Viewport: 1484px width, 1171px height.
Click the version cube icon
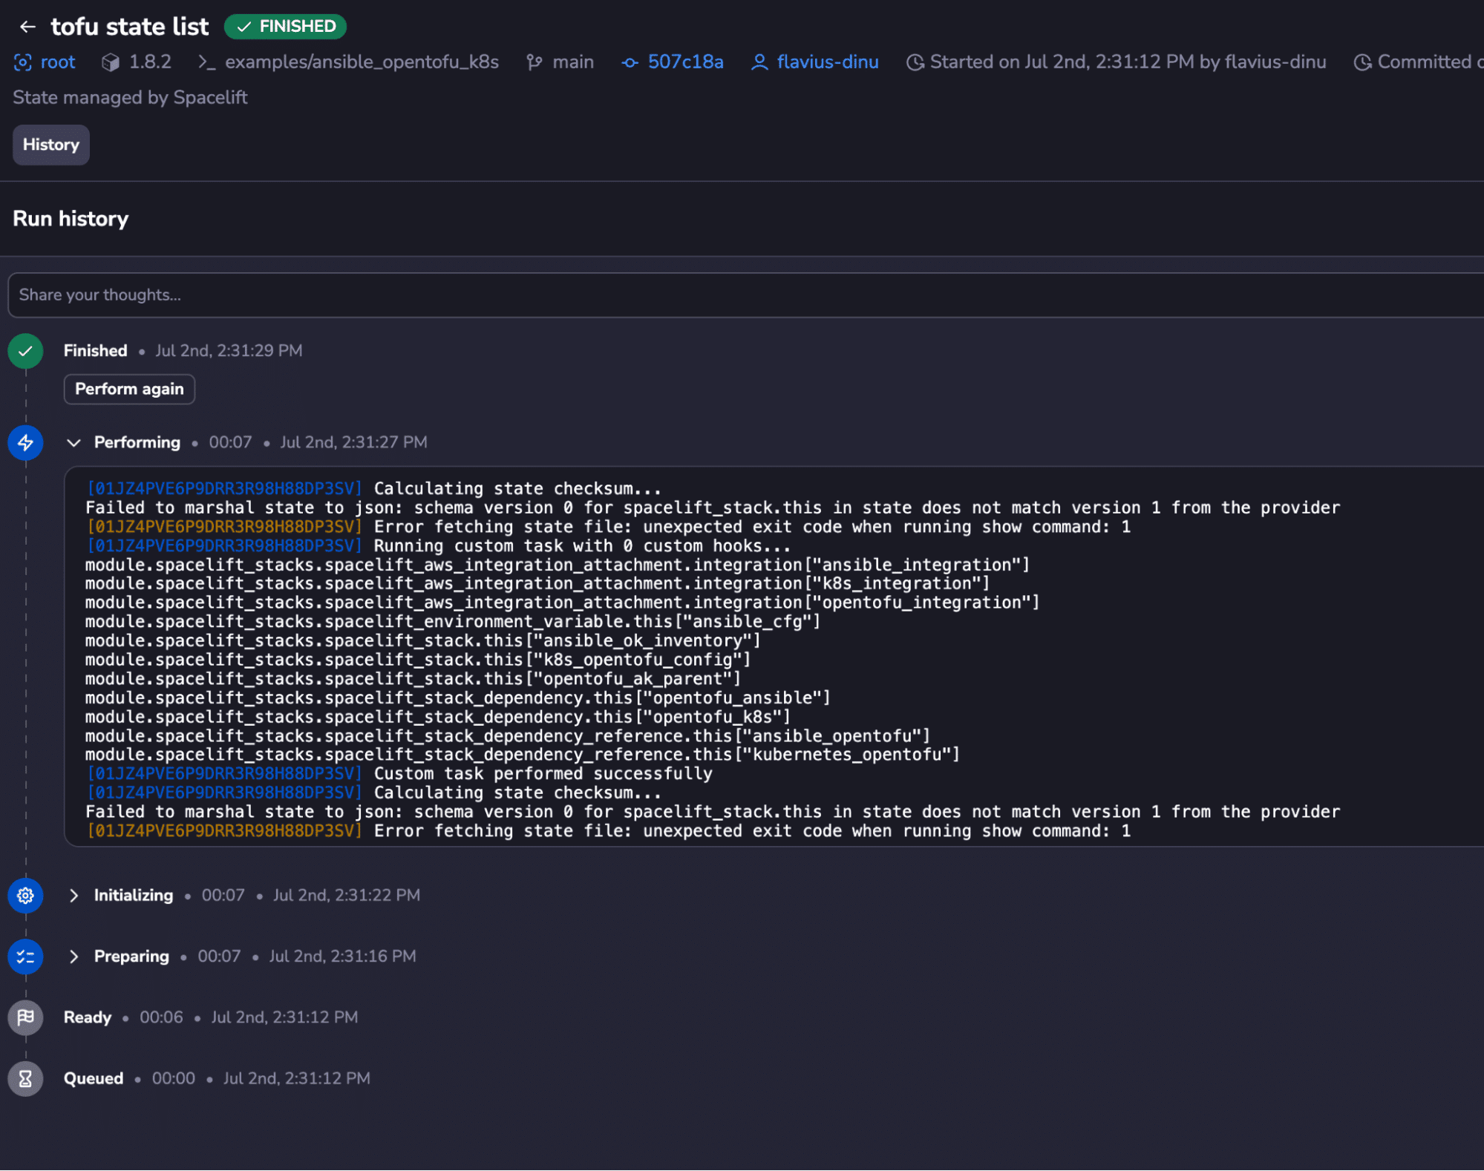click(111, 62)
